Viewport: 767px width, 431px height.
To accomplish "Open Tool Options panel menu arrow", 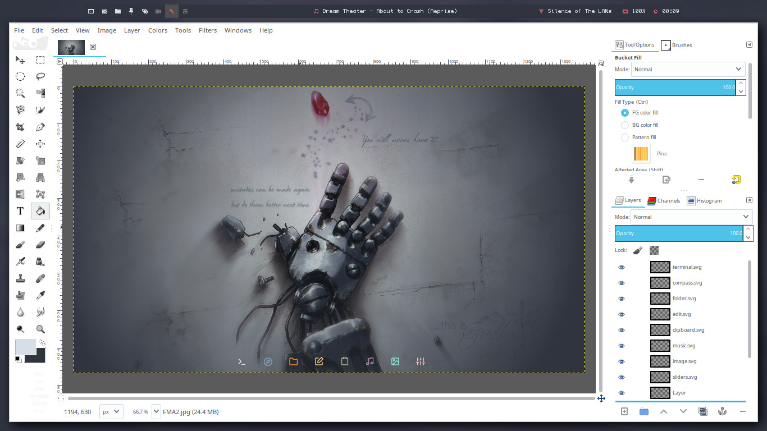I will pos(749,45).
